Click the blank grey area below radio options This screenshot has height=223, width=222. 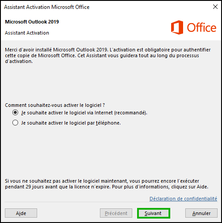tap(111, 151)
